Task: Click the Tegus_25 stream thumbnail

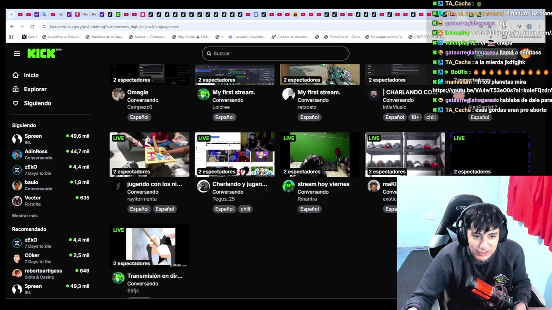Action: click(x=235, y=155)
